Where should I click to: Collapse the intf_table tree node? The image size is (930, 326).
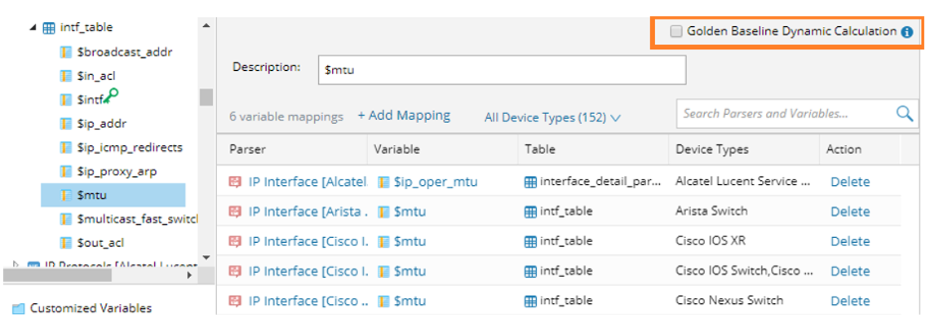coord(33,28)
